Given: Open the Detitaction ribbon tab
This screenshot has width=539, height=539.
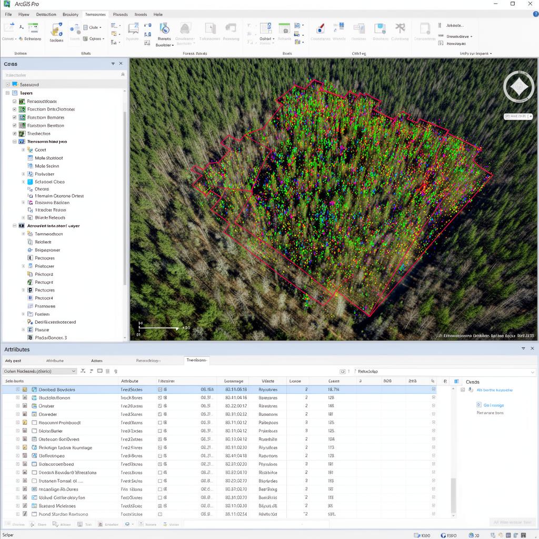Looking at the screenshot, I should [x=46, y=14].
